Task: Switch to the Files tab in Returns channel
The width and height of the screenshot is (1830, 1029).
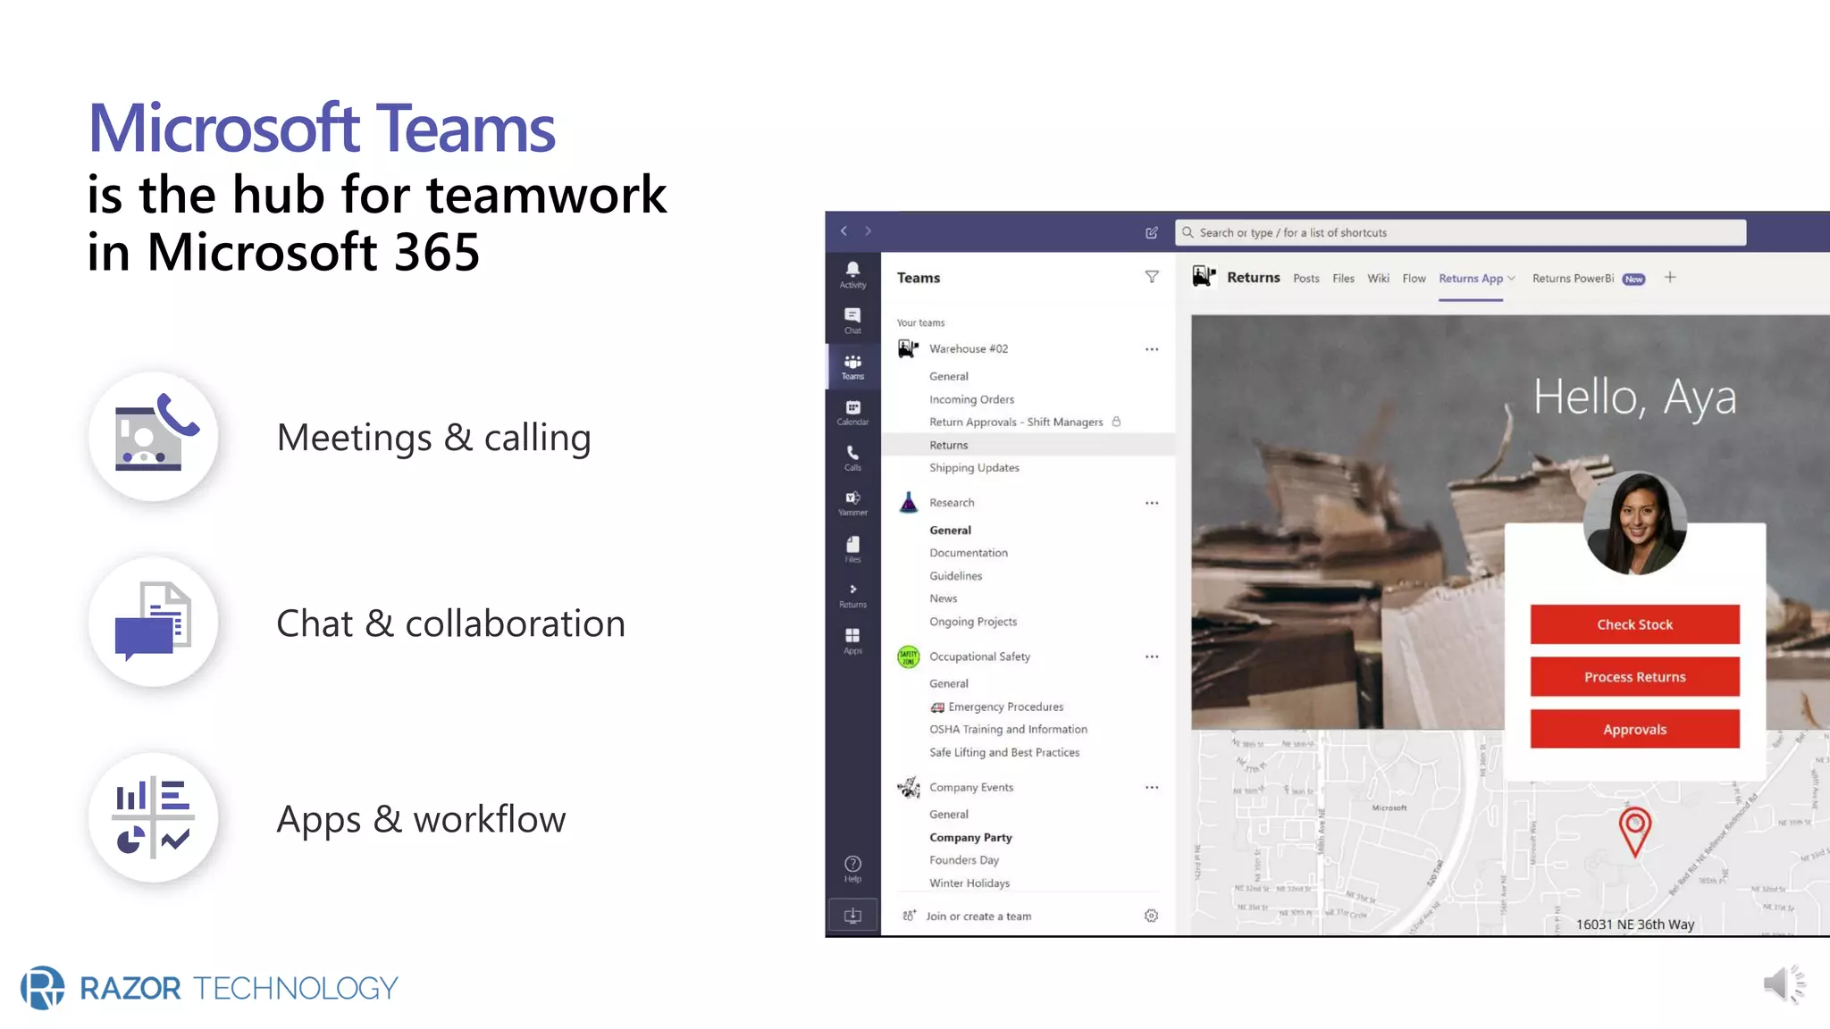Action: 1343,279
